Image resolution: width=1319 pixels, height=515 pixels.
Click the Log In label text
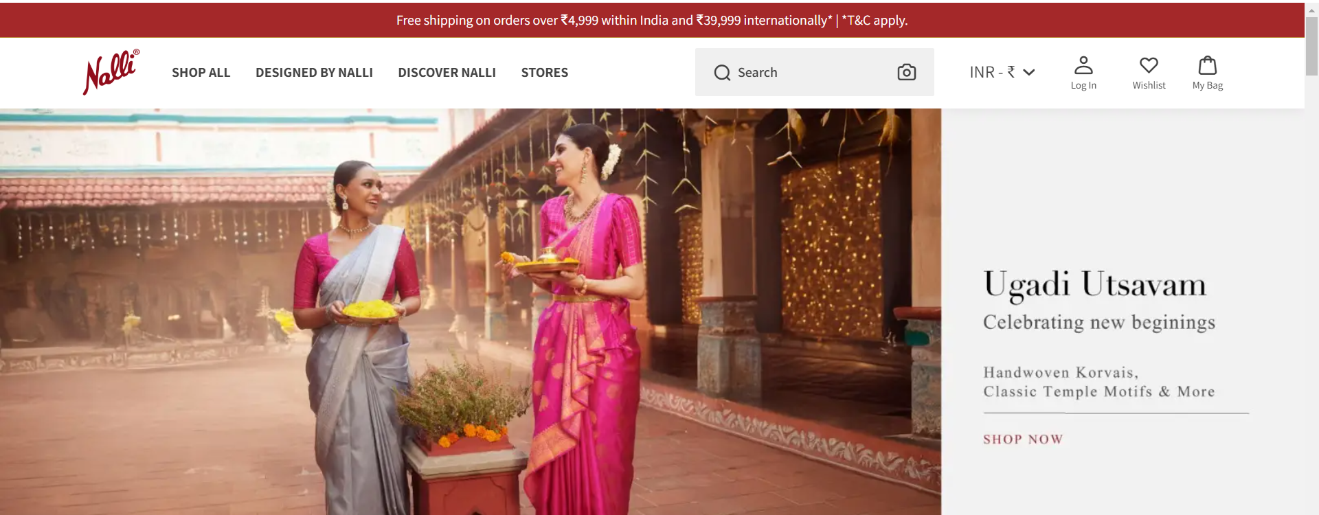click(1083, 85)
